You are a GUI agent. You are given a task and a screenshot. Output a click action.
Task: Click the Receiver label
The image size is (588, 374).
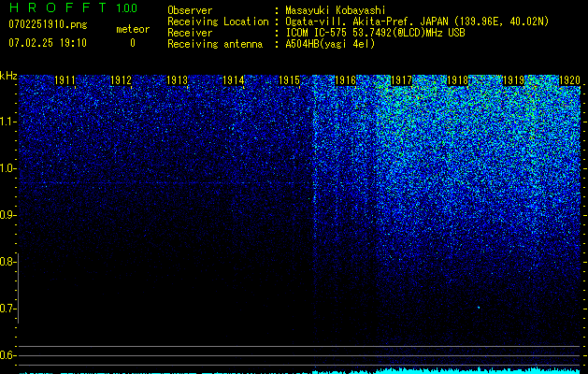pyautogui.click(x=190, y=33)
